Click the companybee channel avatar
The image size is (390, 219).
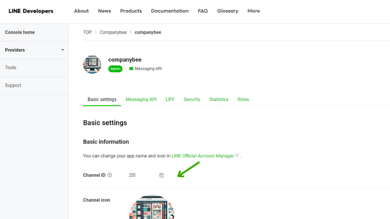(x=92, y=65)
